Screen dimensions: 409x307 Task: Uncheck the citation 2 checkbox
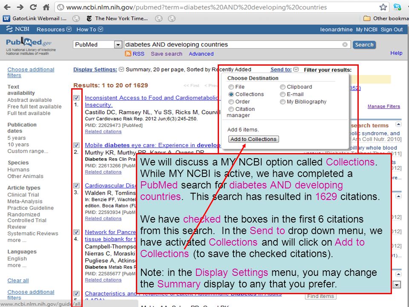[x=76, y=145]
